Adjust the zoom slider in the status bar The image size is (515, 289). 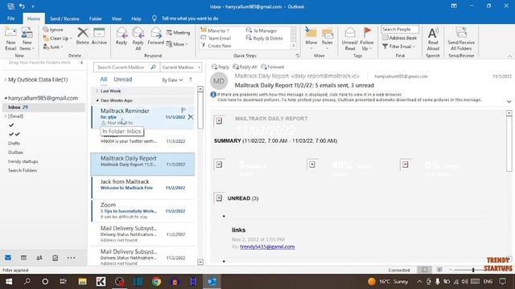473,270
